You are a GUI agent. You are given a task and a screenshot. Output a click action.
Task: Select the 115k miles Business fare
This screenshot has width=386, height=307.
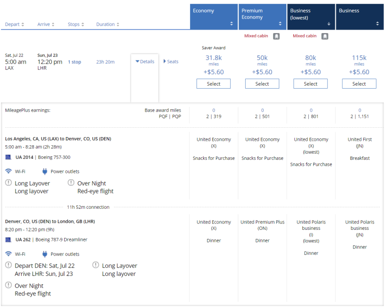tap(359, 84)
